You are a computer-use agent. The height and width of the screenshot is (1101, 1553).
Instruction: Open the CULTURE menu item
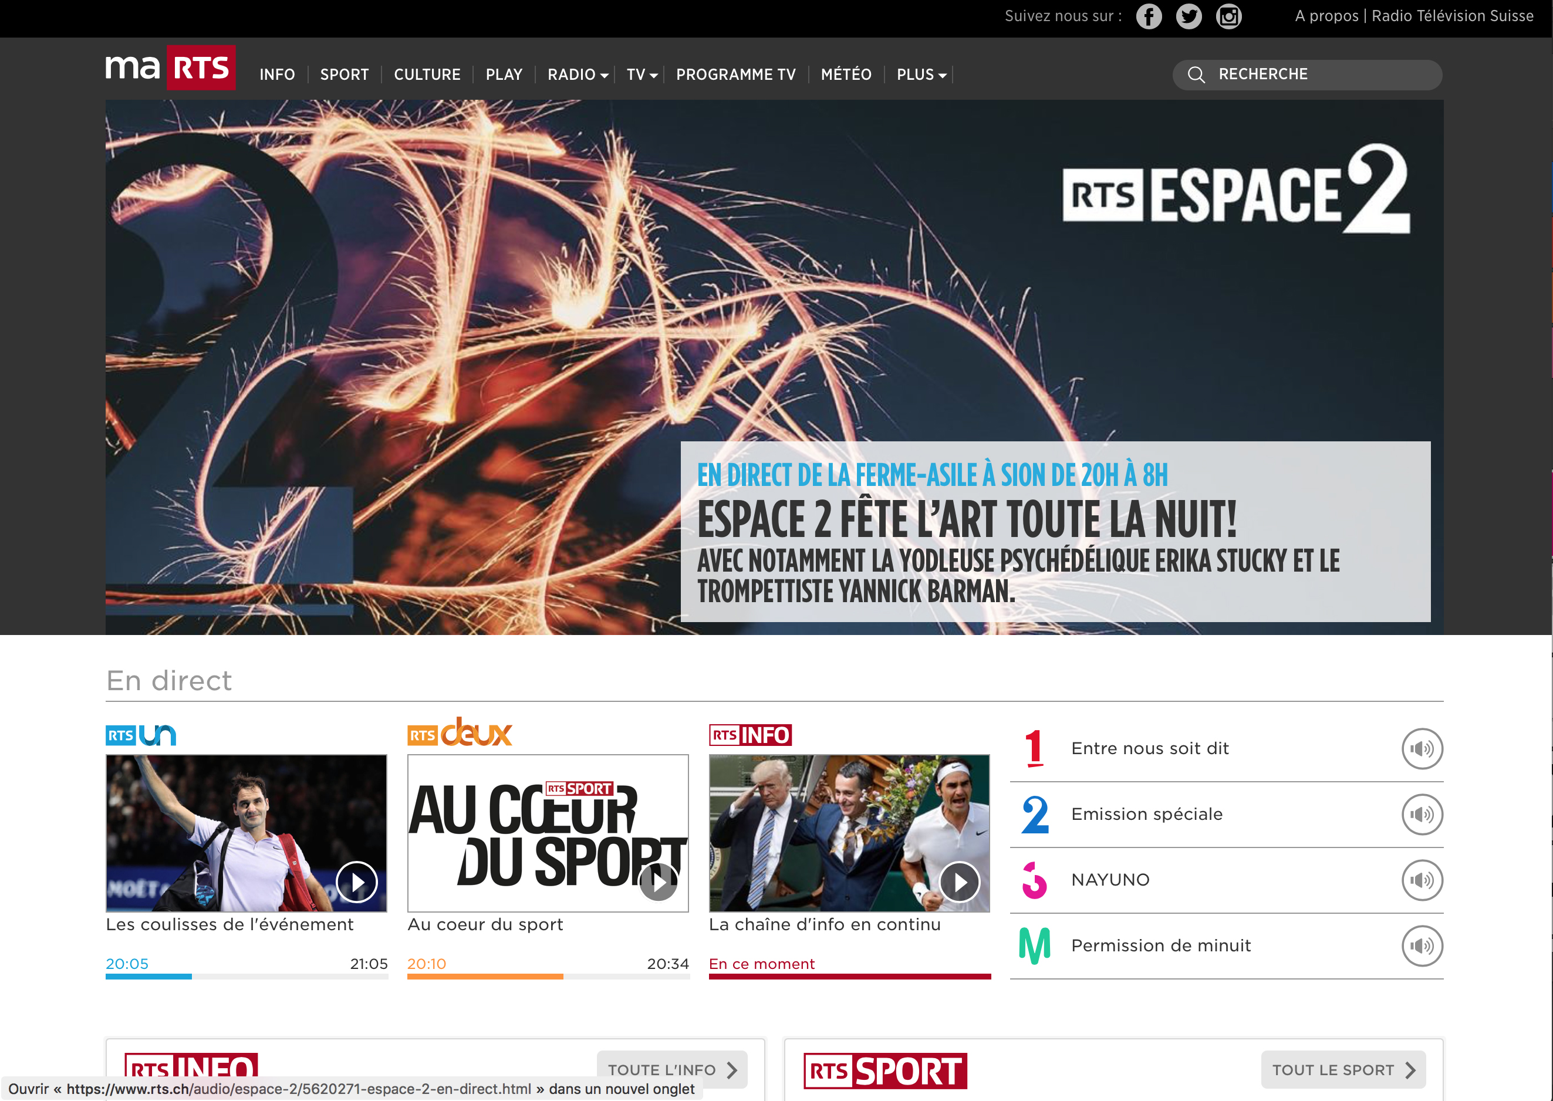(x=427, y=75)
